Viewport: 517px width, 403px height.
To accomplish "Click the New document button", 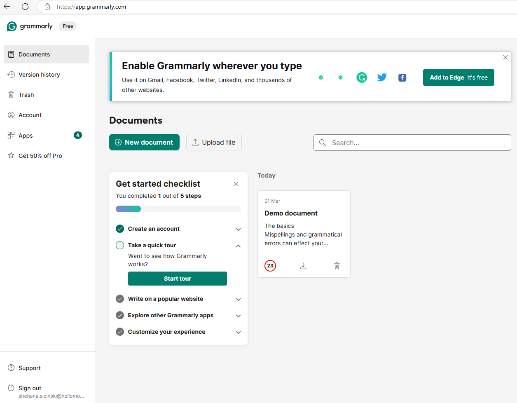I will click(144, 142).
